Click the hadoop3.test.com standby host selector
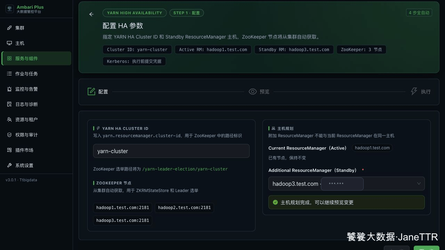 pos(347,184)
